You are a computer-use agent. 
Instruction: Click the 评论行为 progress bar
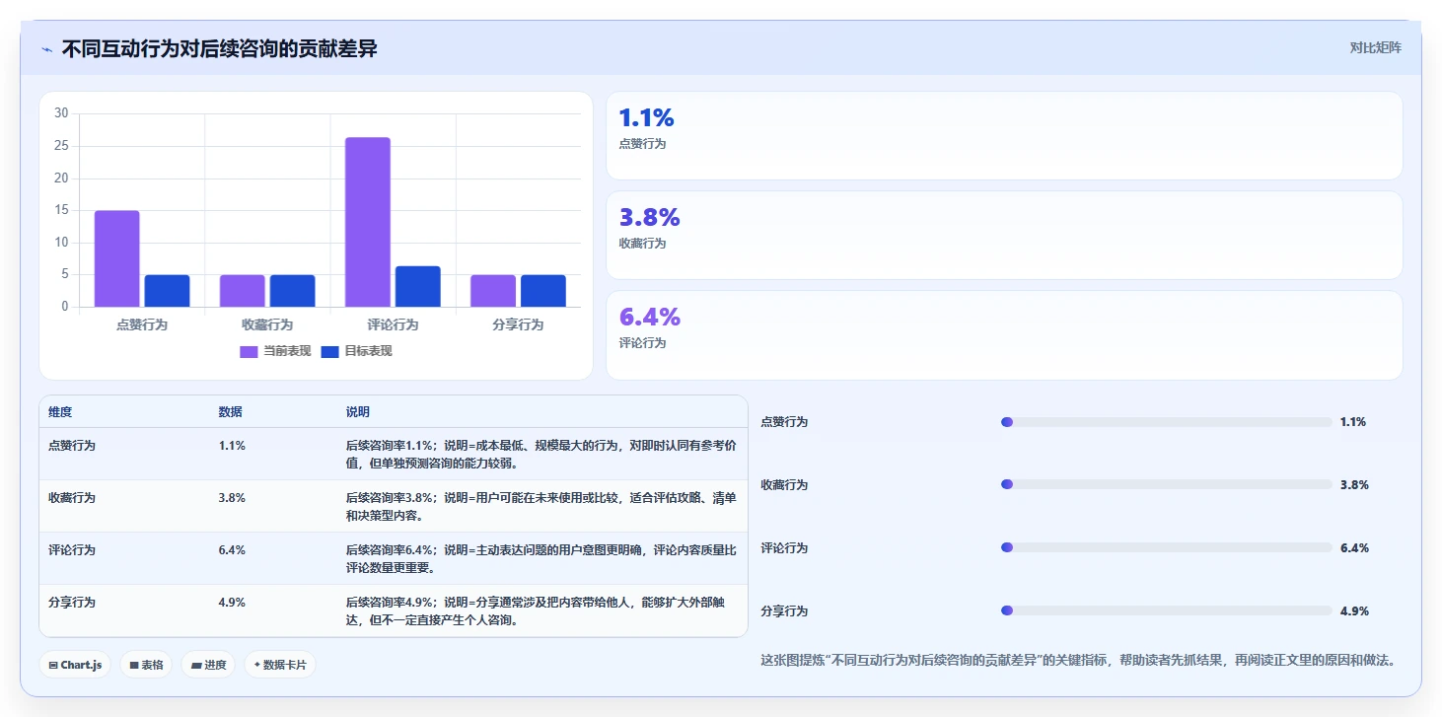point(1167,548)
